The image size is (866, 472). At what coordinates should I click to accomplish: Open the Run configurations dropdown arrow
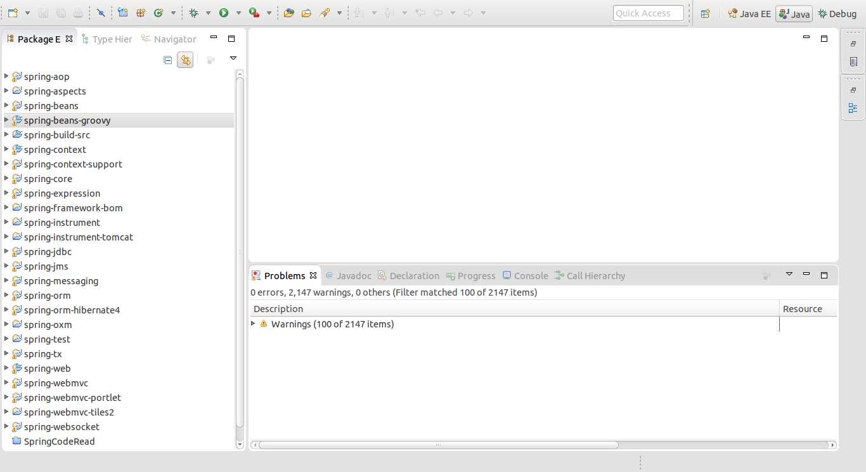coord(238,13)
